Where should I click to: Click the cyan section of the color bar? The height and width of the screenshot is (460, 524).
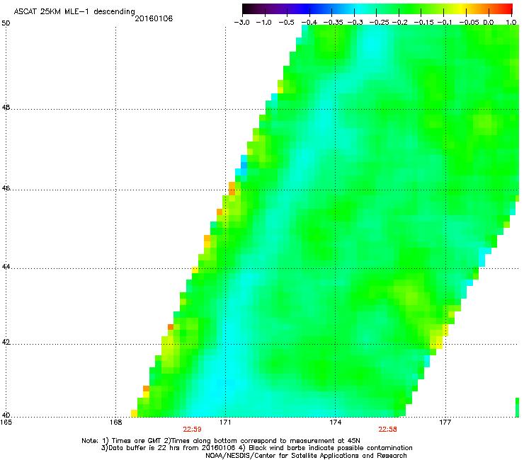coord(358,9)
